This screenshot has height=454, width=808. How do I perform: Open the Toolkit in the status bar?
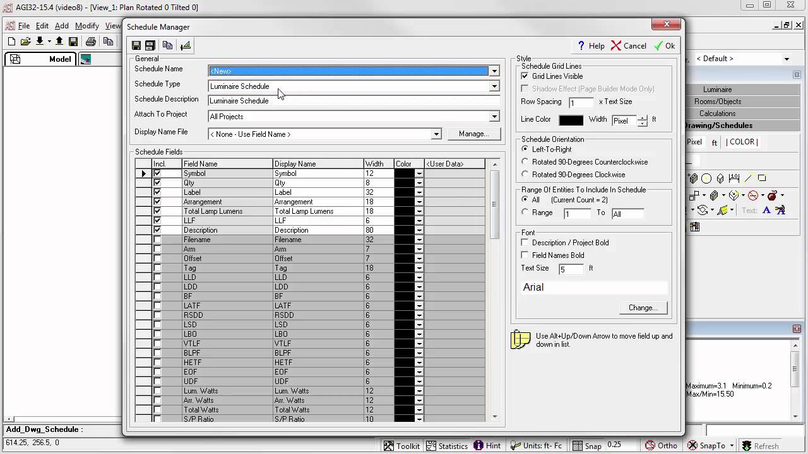(x=401, y=446)
